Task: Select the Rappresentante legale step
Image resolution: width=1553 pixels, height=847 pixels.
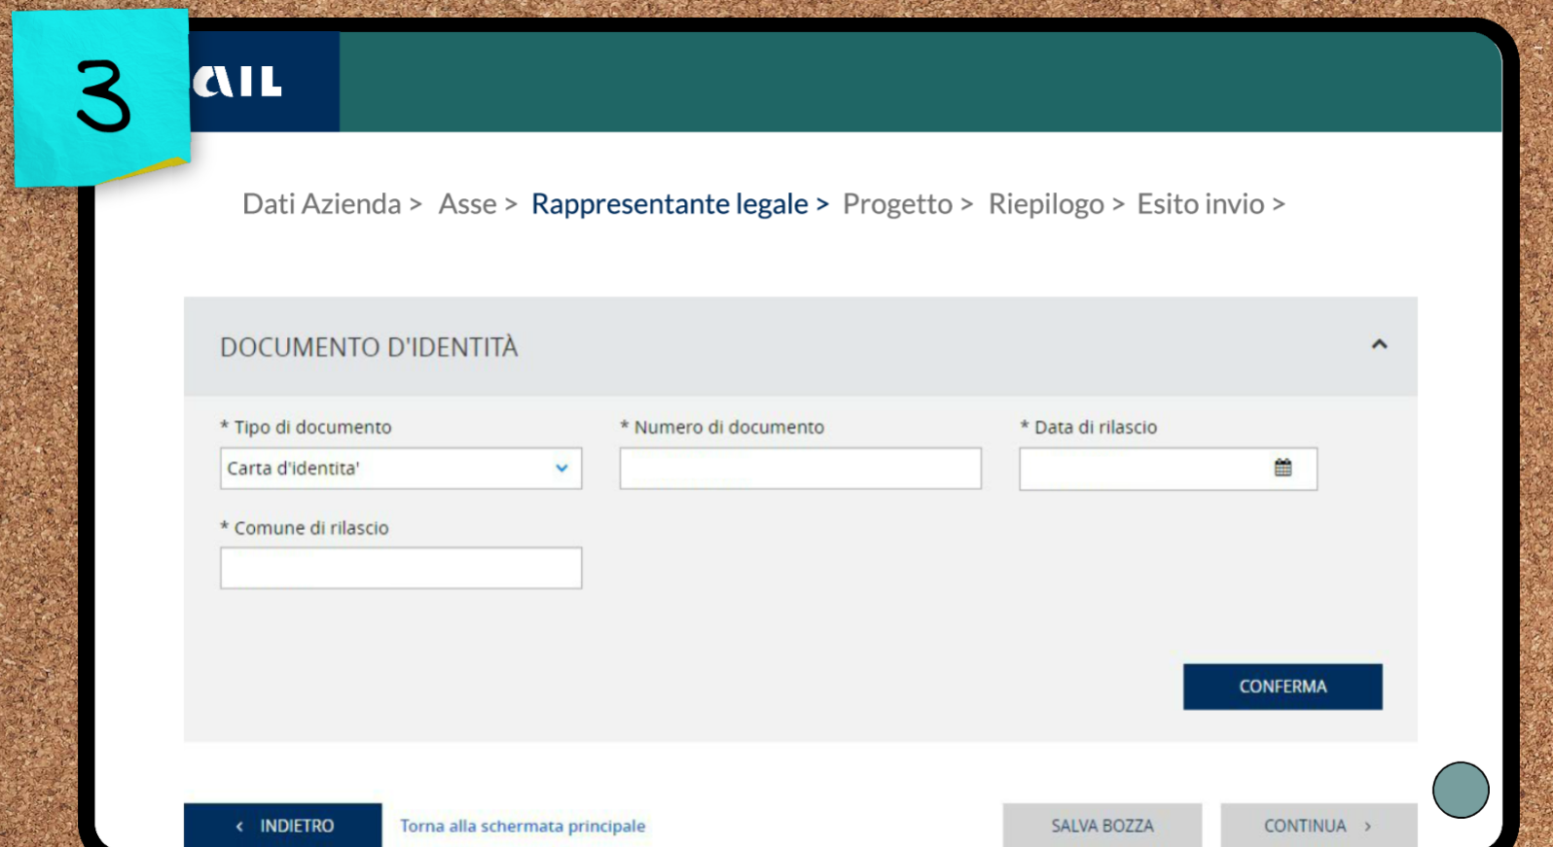Action: click(x=669, y=204)
